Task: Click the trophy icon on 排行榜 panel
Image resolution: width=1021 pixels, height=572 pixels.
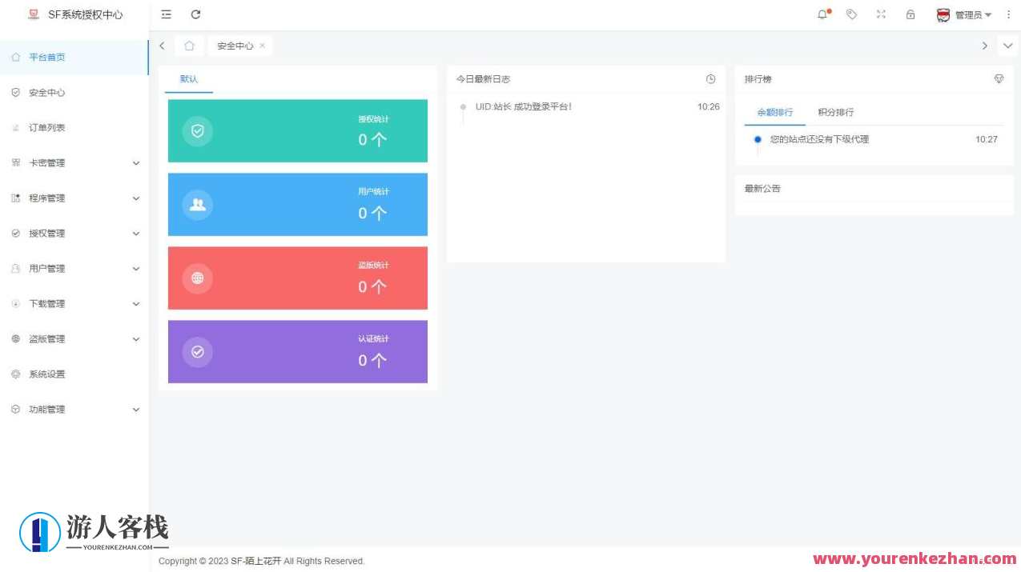Action: 999,78
